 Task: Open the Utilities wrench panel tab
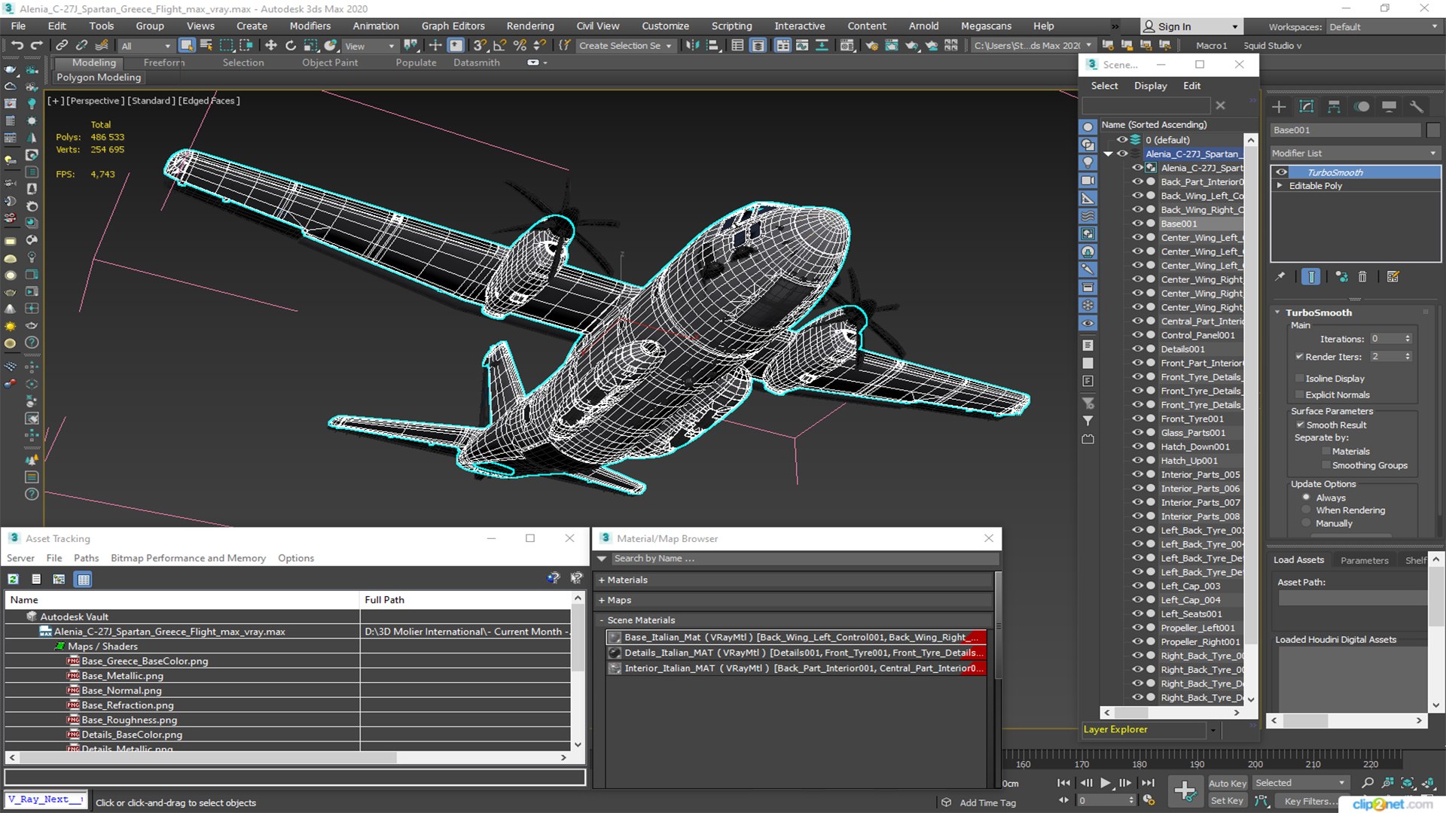click(x=1417, y=107)
